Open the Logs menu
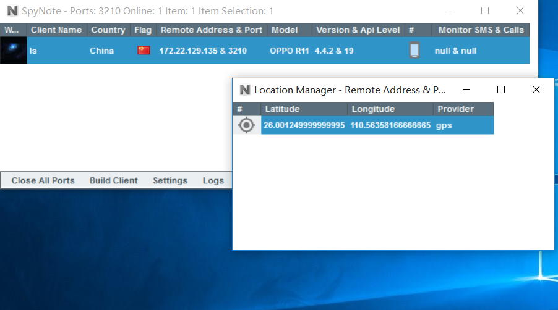558x310 pixels. pos(213,180)
